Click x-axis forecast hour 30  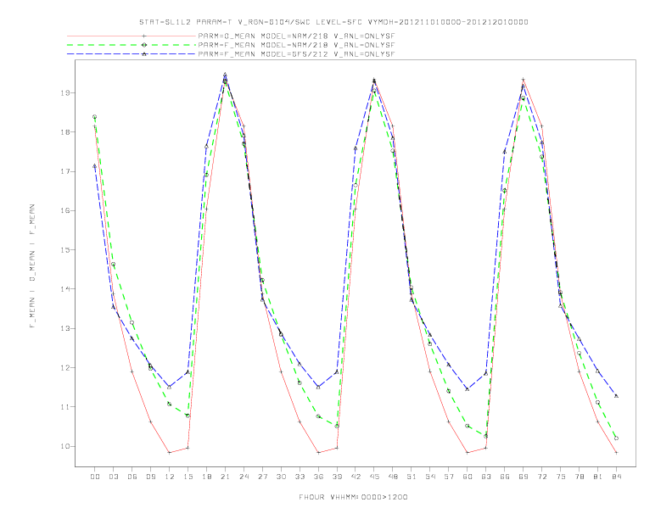pyautogui.click(x=281, y=477)
